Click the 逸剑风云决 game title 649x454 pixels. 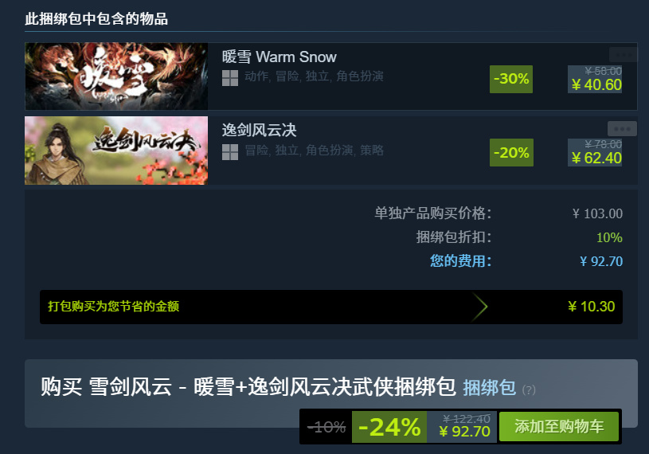pos(259,130)
